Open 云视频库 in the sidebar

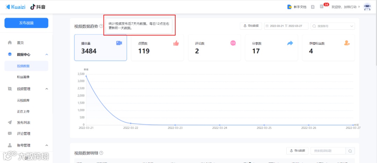point(23,100)
